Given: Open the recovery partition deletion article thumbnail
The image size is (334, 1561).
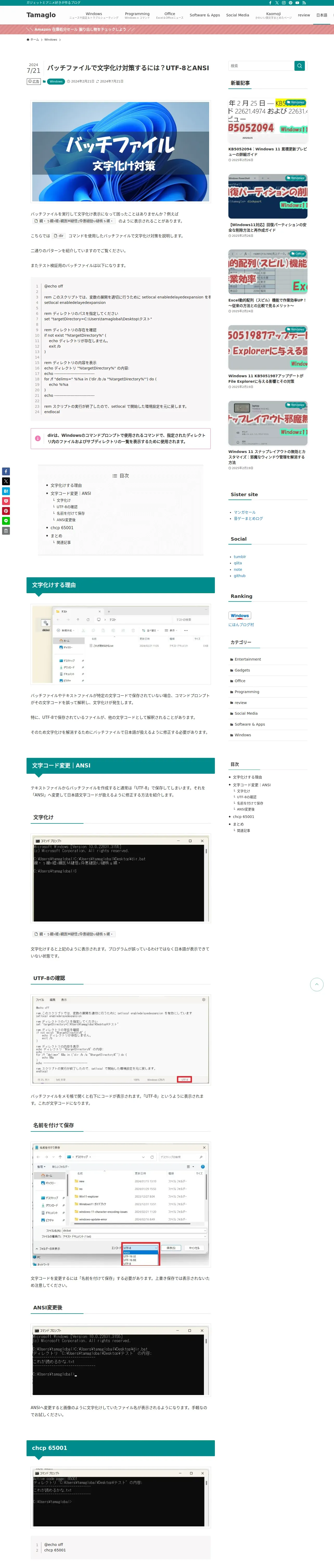Looking at the screenshot, I should coord(267,196).
